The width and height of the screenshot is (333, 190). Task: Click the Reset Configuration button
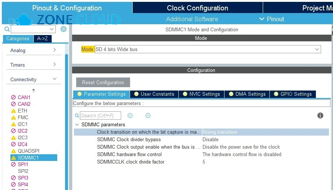(x=103, y=82)
